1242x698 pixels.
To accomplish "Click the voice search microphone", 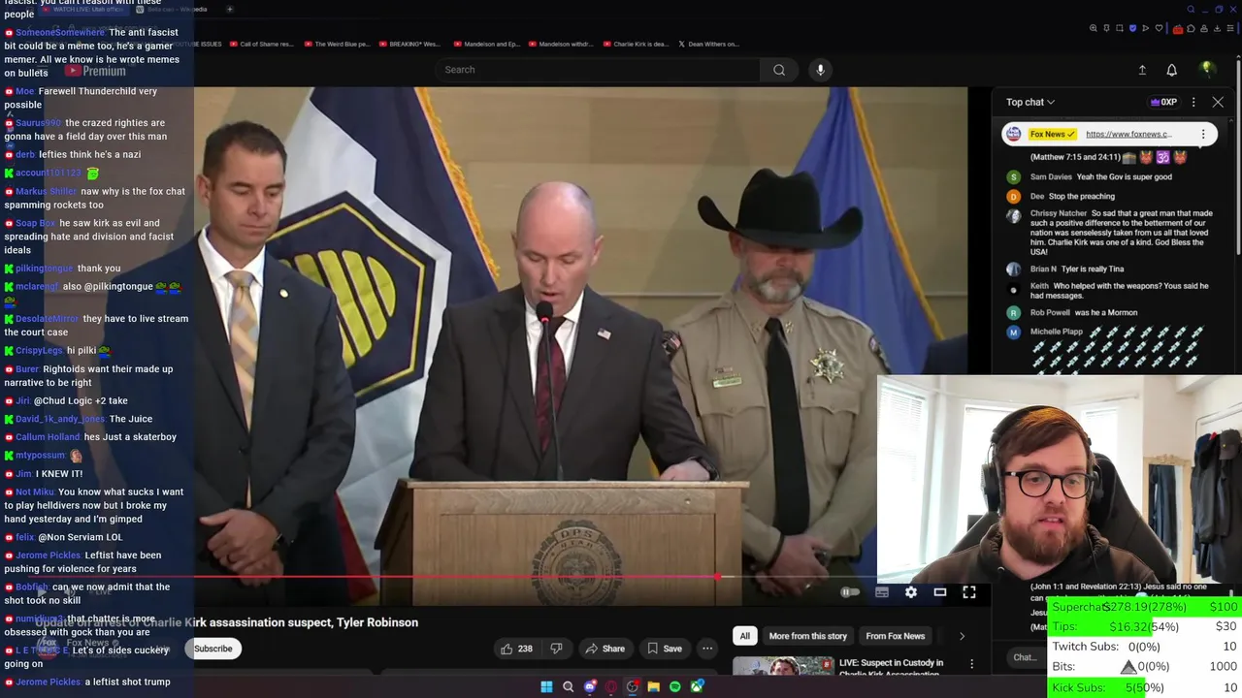I will click(820, 70).
